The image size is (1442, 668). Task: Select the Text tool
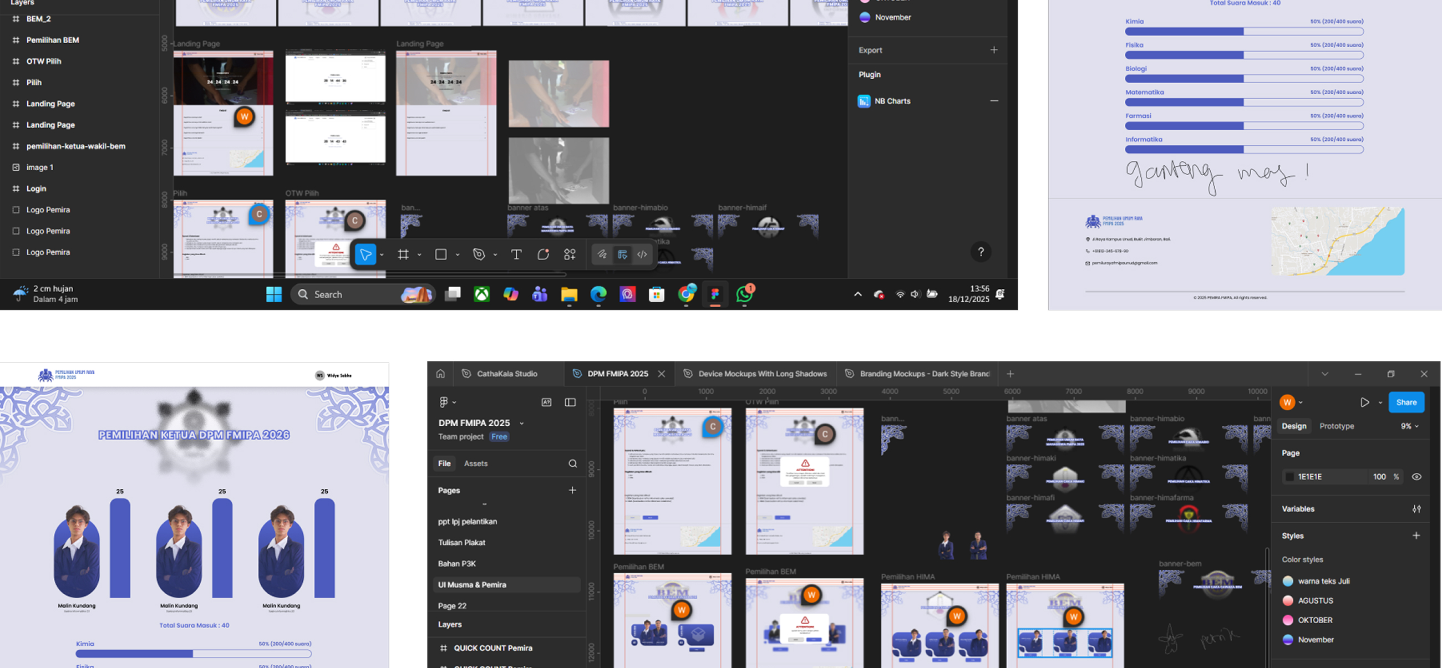pos(516,255)
